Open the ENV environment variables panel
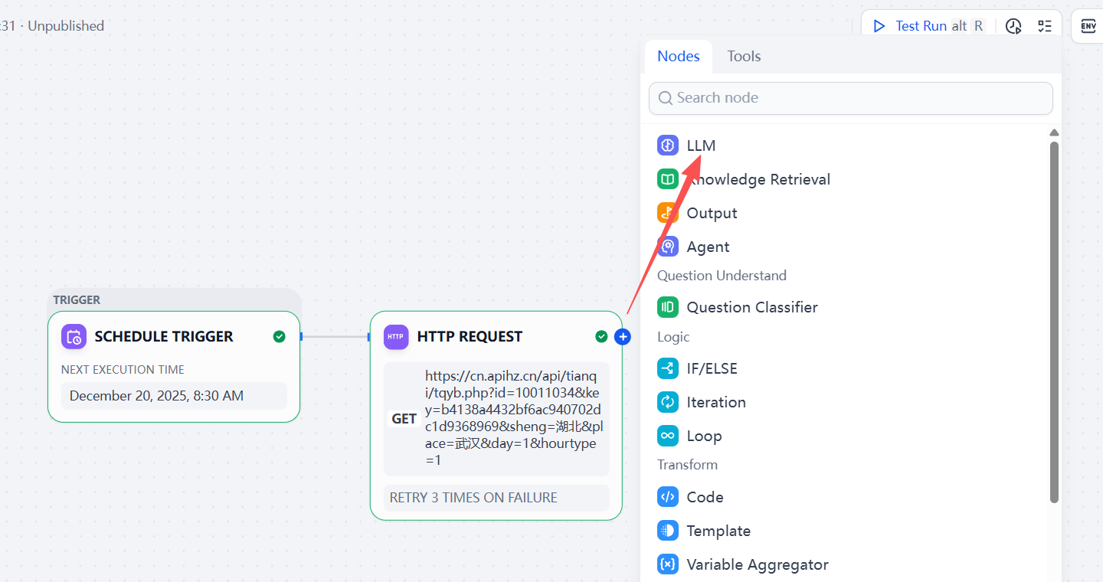 pos(1088,26)
